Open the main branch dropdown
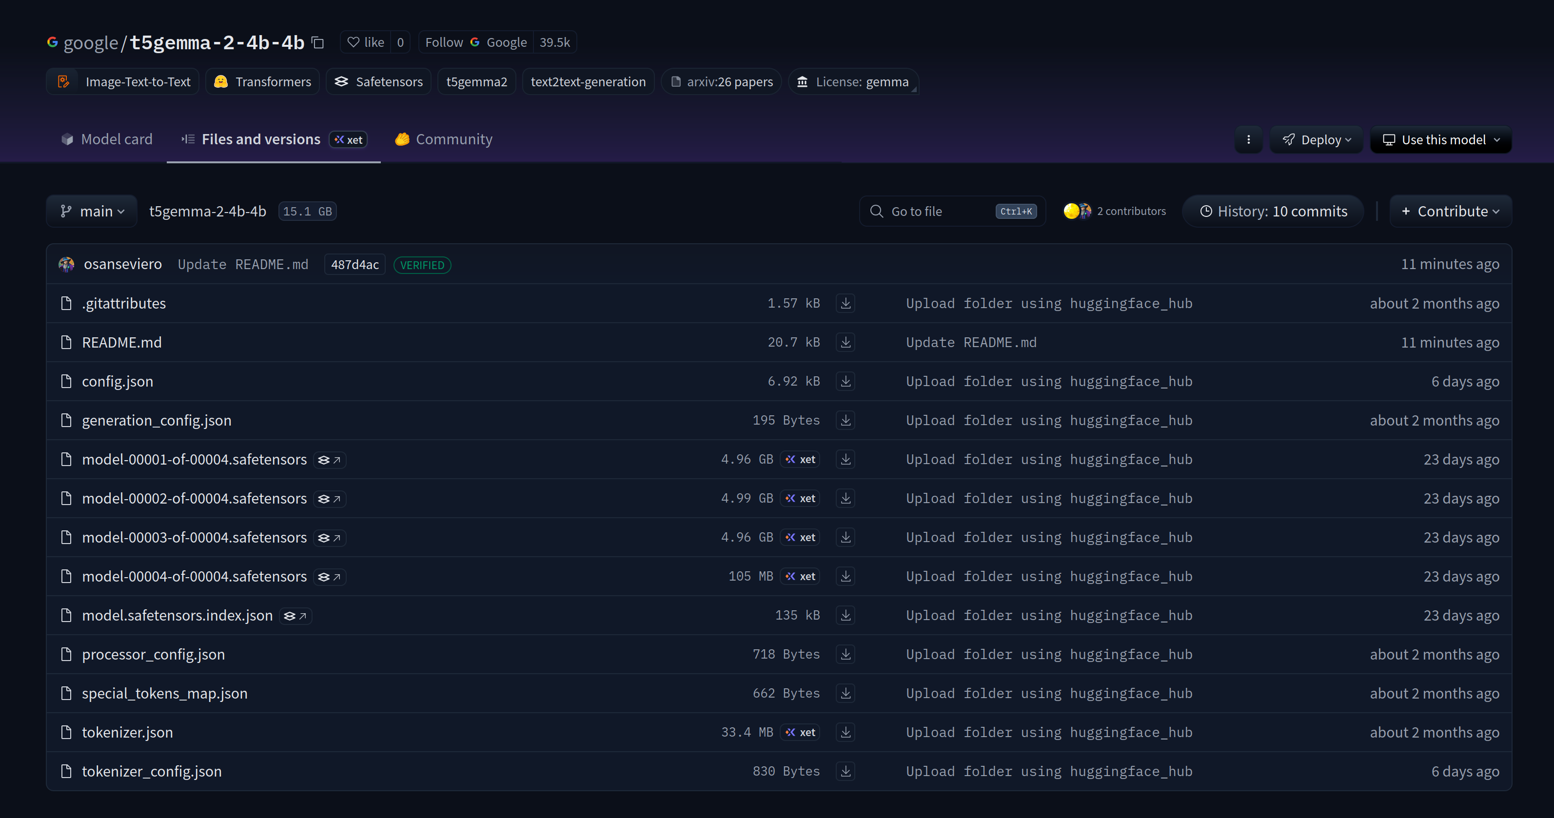This screenshot has height=818, width=1554. 92,211
